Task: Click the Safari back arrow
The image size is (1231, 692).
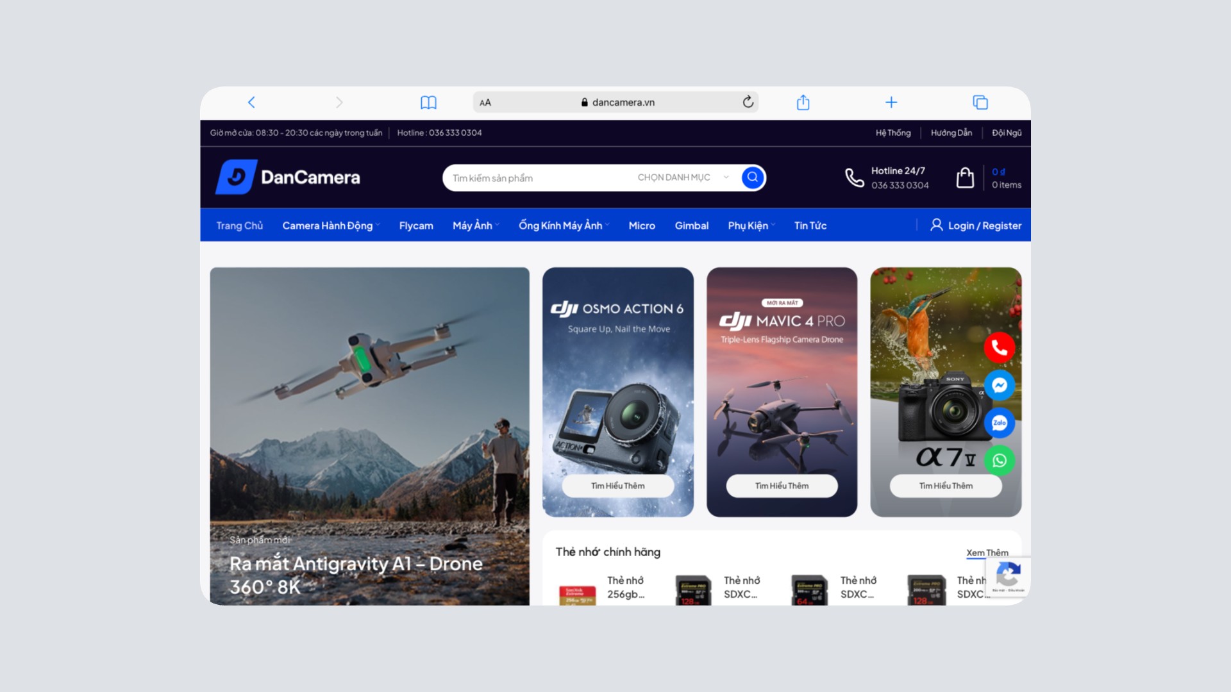Action: pos(251,103)
